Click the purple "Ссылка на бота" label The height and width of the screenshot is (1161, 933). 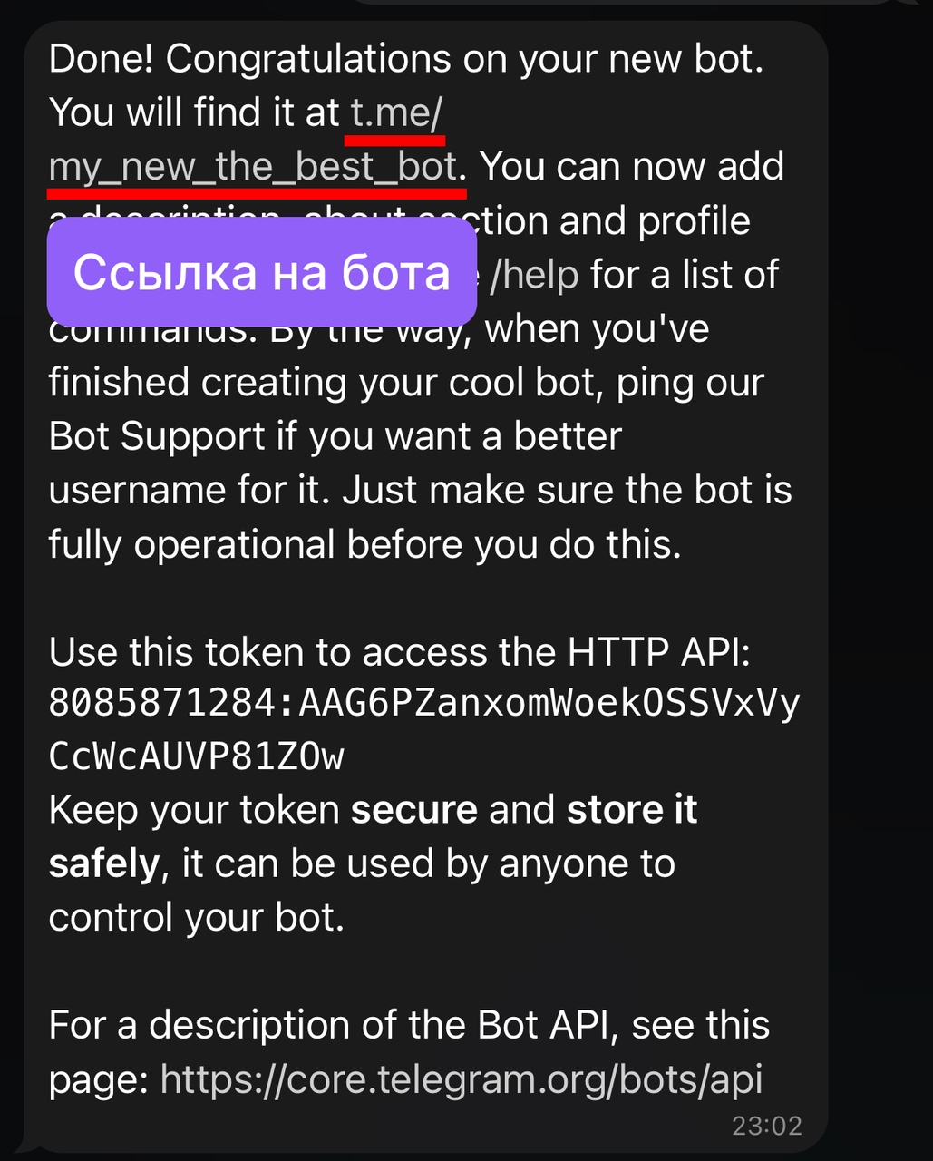[262, 272]
